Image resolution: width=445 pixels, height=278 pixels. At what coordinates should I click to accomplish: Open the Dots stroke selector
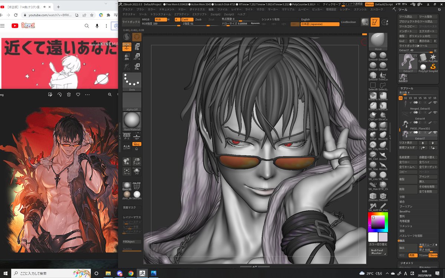click(132, 82)
